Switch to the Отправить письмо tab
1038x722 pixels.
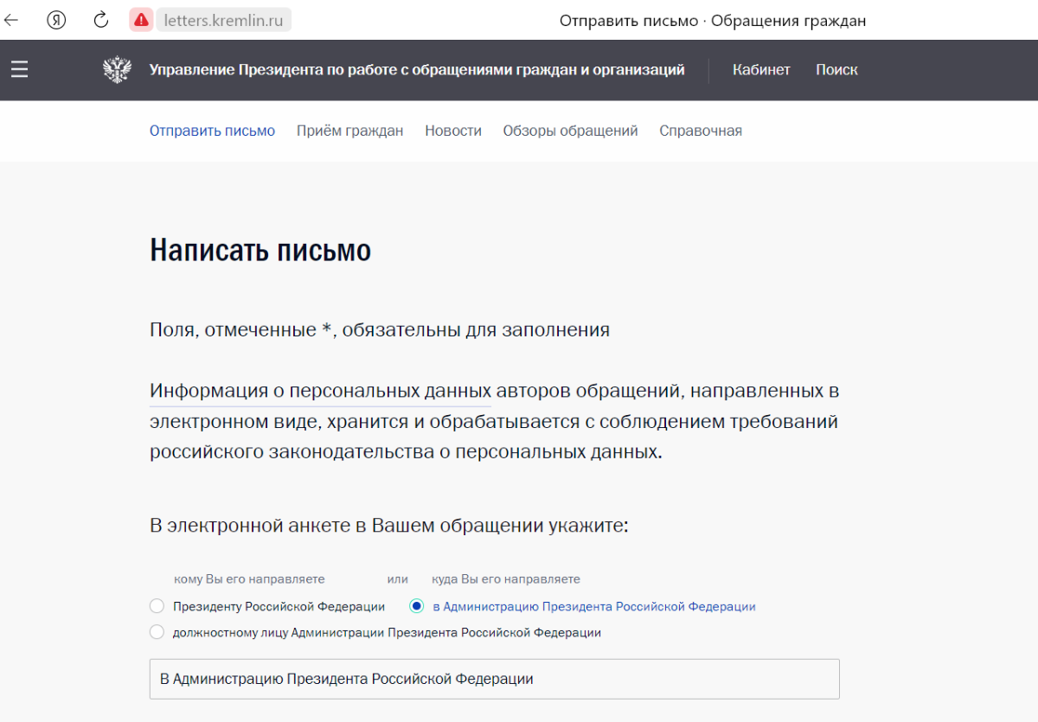point(212,131)
